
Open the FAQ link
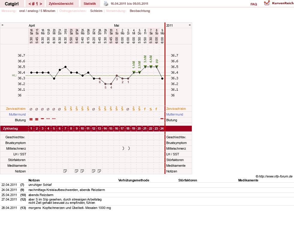coord(254,4)
